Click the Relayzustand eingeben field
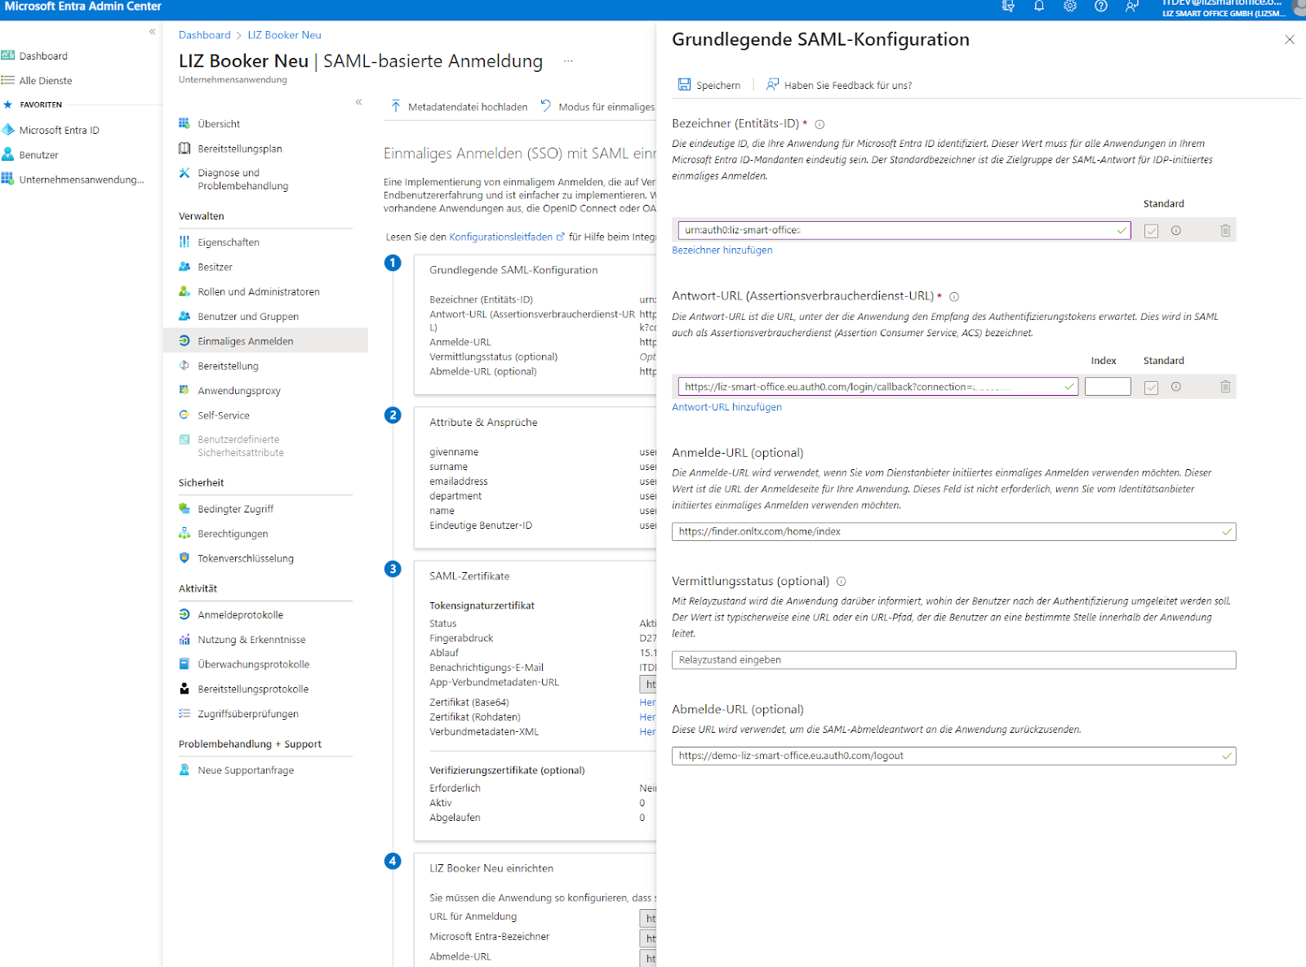The image size is (1306, 967). (x=953, y=660)
